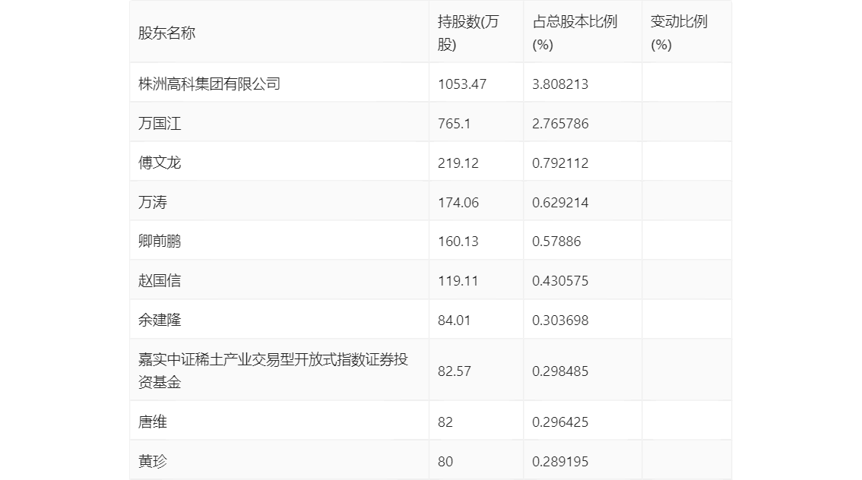Select the holding value 119.11
The image size is (862, 480).
458,281
